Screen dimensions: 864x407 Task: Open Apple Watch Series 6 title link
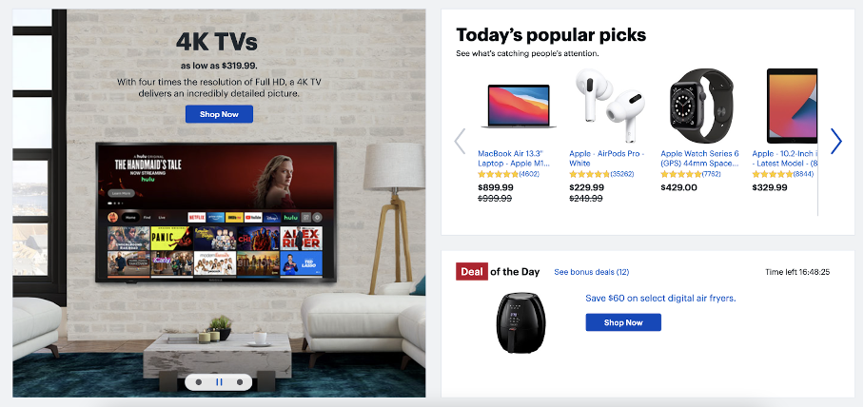coord(699,159)
